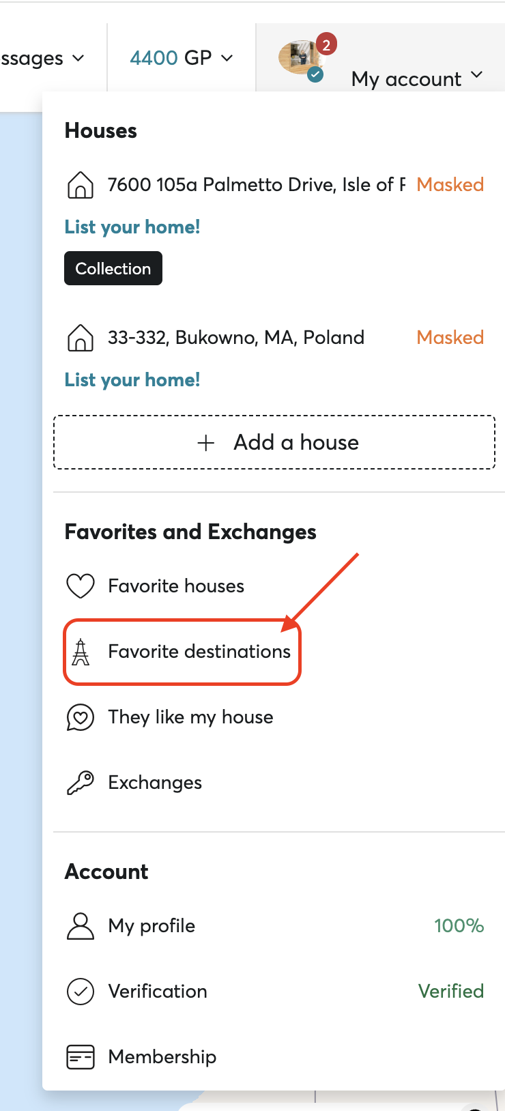
Task: Click the house icon for Bukowno address
Action: 81,338
